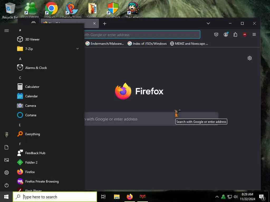Open File Explorer from taskbar

(x=117, y=197)
